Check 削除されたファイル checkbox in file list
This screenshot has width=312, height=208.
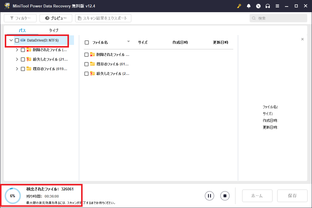coord(86,55)
